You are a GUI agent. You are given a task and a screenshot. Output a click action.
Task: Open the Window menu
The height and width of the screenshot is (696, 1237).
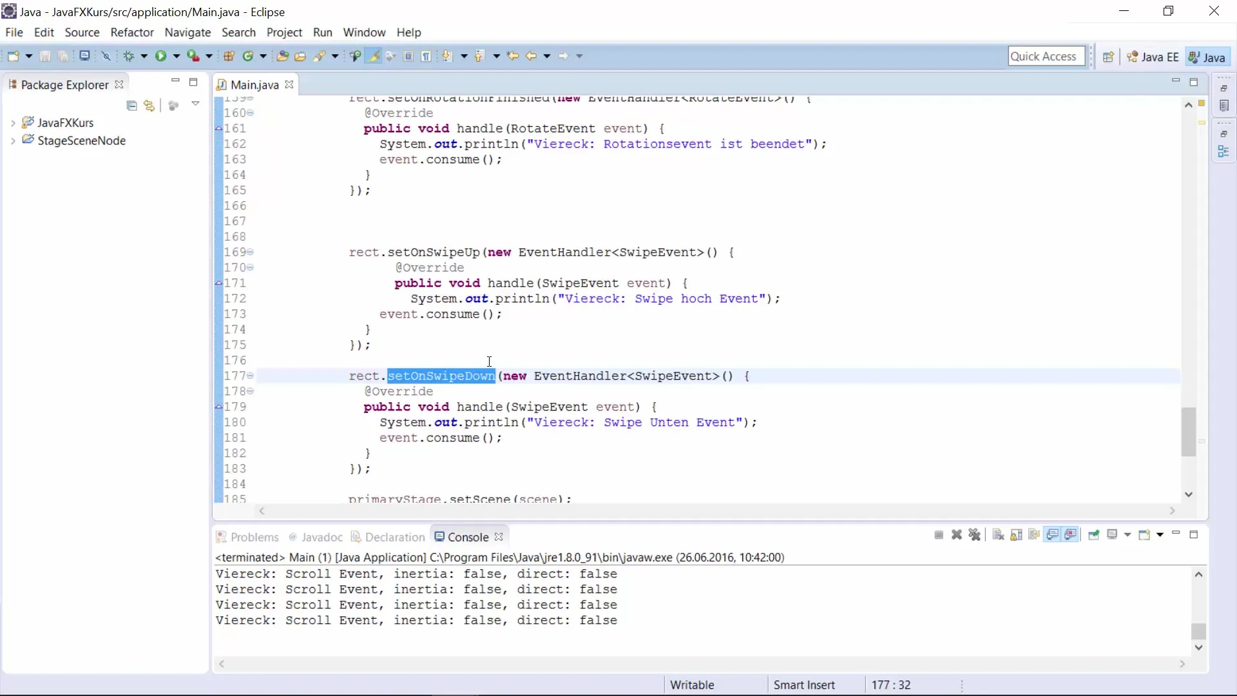pos(364,32)
